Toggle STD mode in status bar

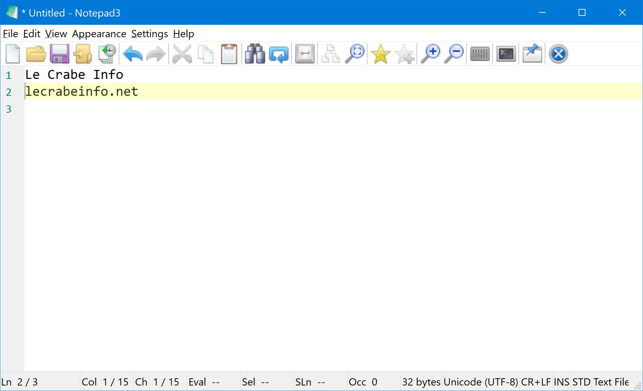pyautogui.click(x=581, y=382)
